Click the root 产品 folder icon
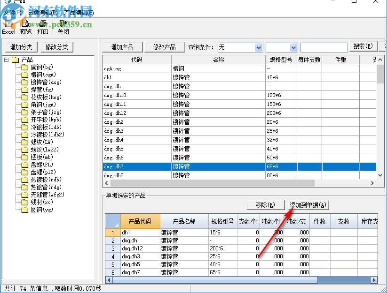Viewport: 387px width, 293px height. pos(15,59)
